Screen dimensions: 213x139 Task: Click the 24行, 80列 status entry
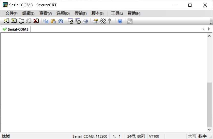tap(136, 136)
